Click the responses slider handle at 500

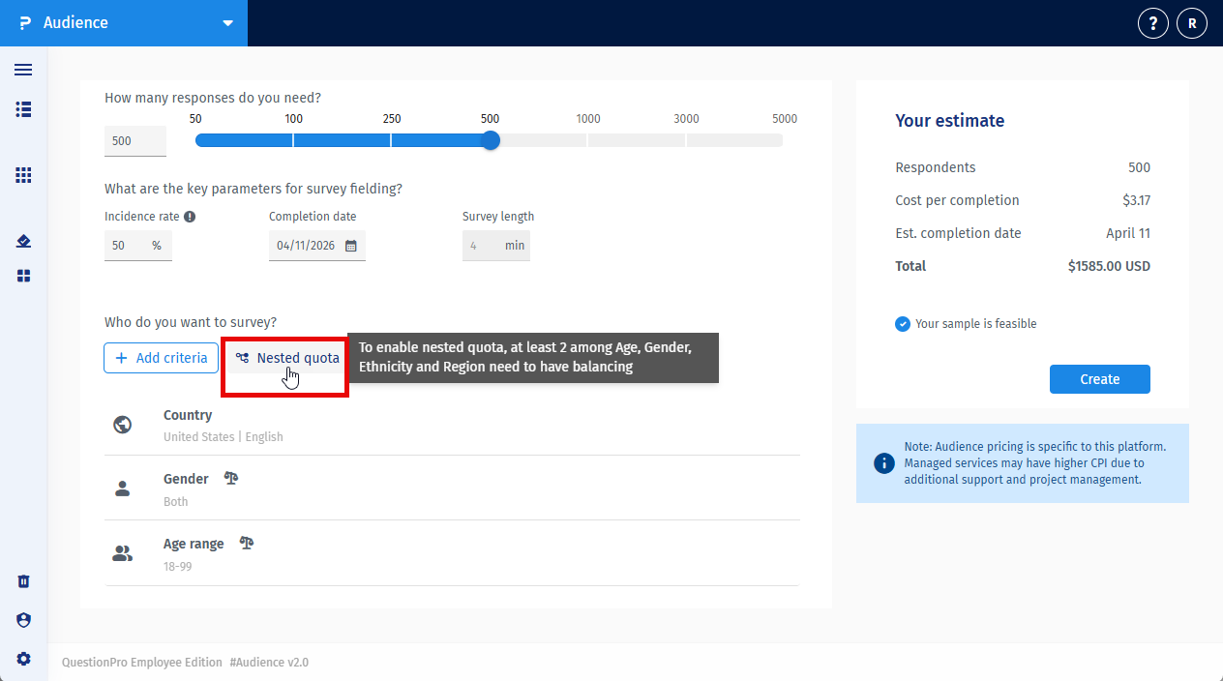(491, 140)
